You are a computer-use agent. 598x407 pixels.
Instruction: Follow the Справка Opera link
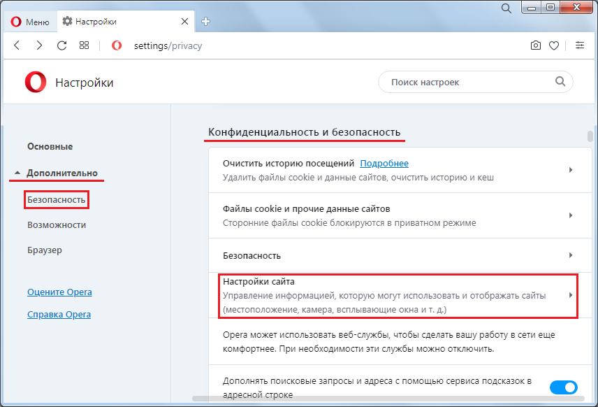59,315
